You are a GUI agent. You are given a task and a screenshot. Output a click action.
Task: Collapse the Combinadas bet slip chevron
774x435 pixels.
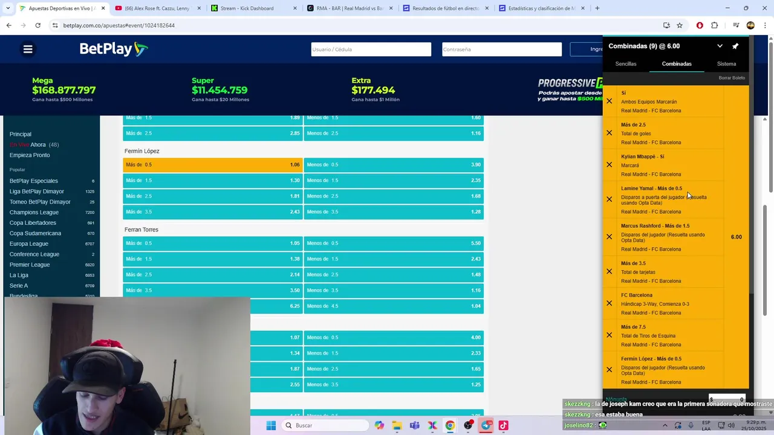coord(720,46)
